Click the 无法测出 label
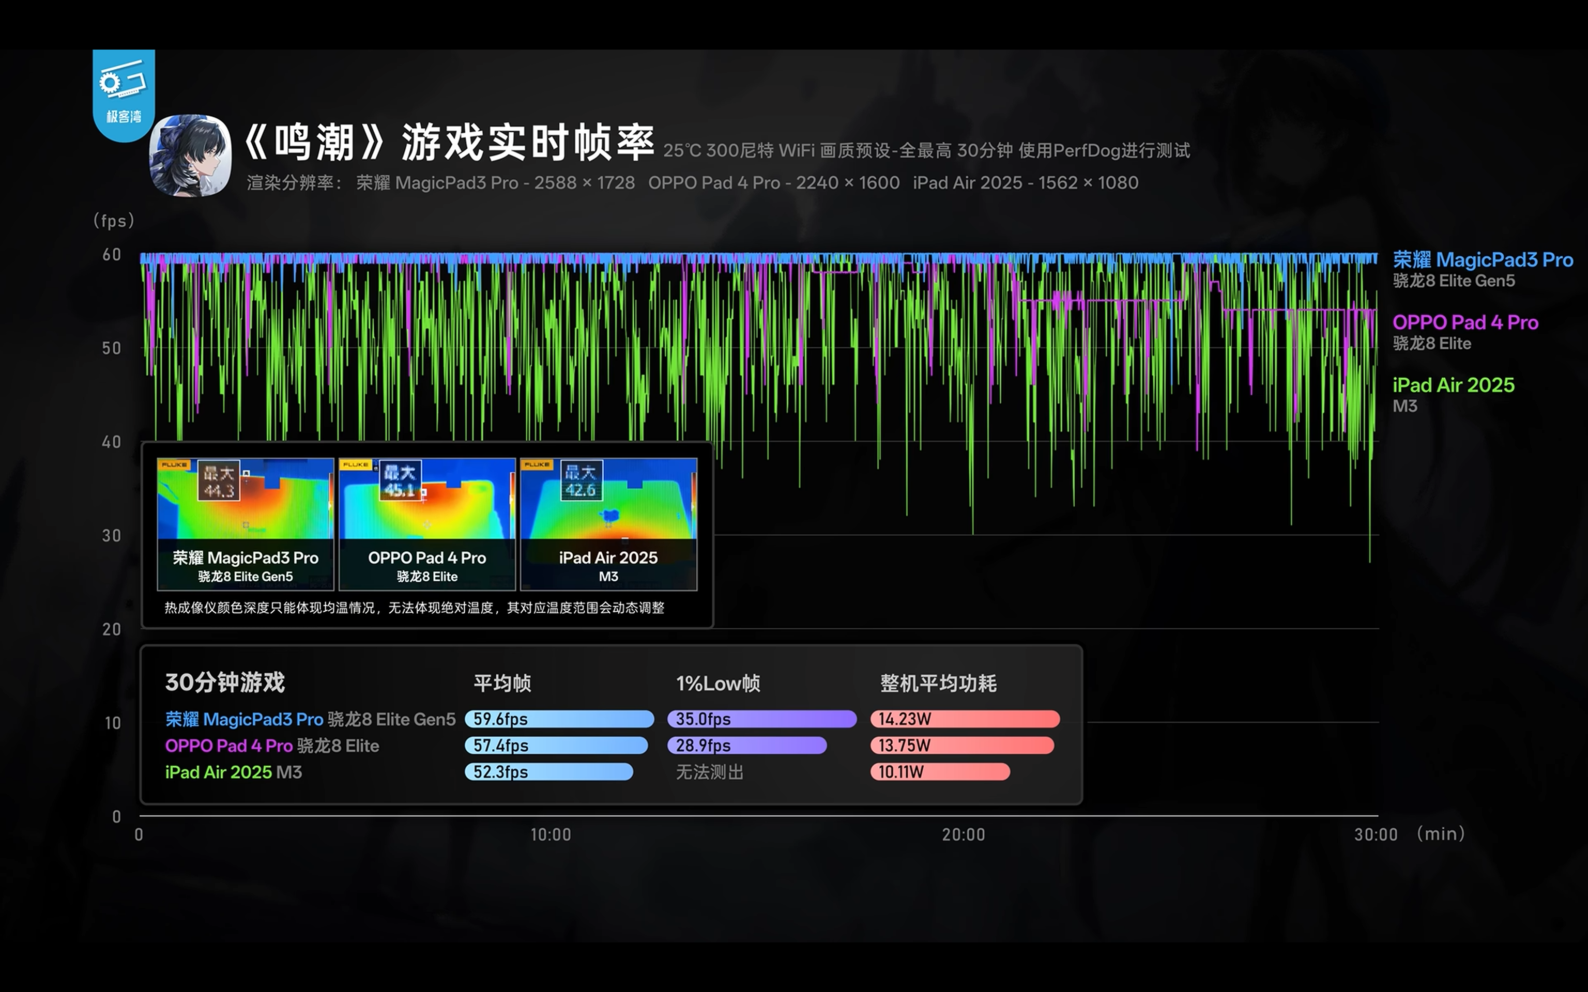Screen dimensions: 1588x992 tap(709, 772)
